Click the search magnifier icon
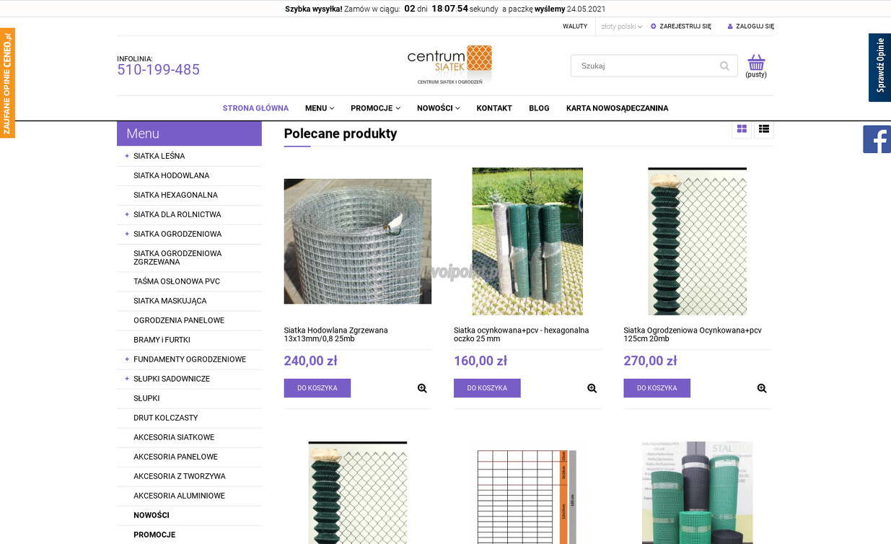The image size is (891, 544). 724,66
